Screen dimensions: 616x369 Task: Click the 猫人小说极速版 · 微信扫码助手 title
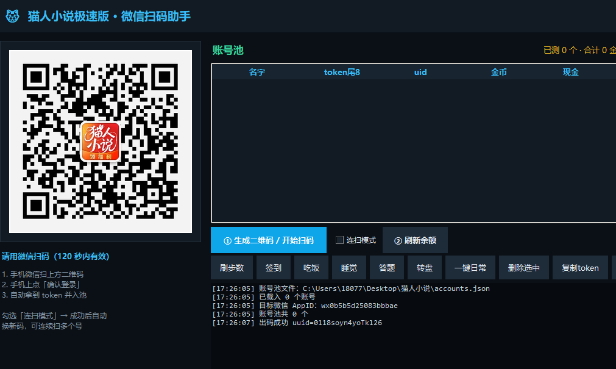[x=109, y=16]
